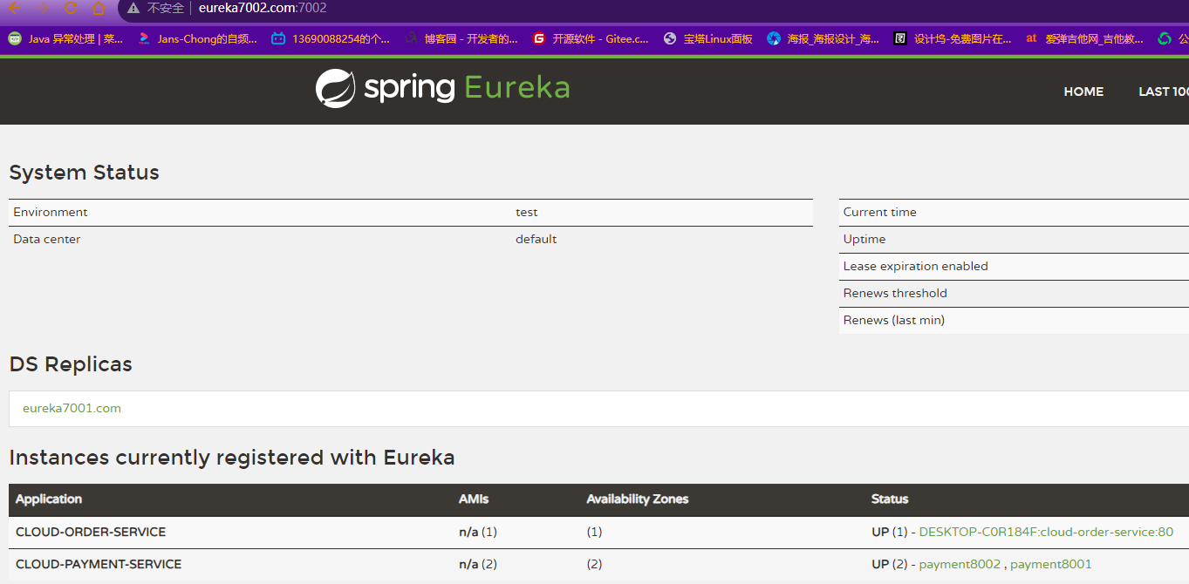Click the Application column header
The height and width of the screenshot is (584, 1189).
49,499
